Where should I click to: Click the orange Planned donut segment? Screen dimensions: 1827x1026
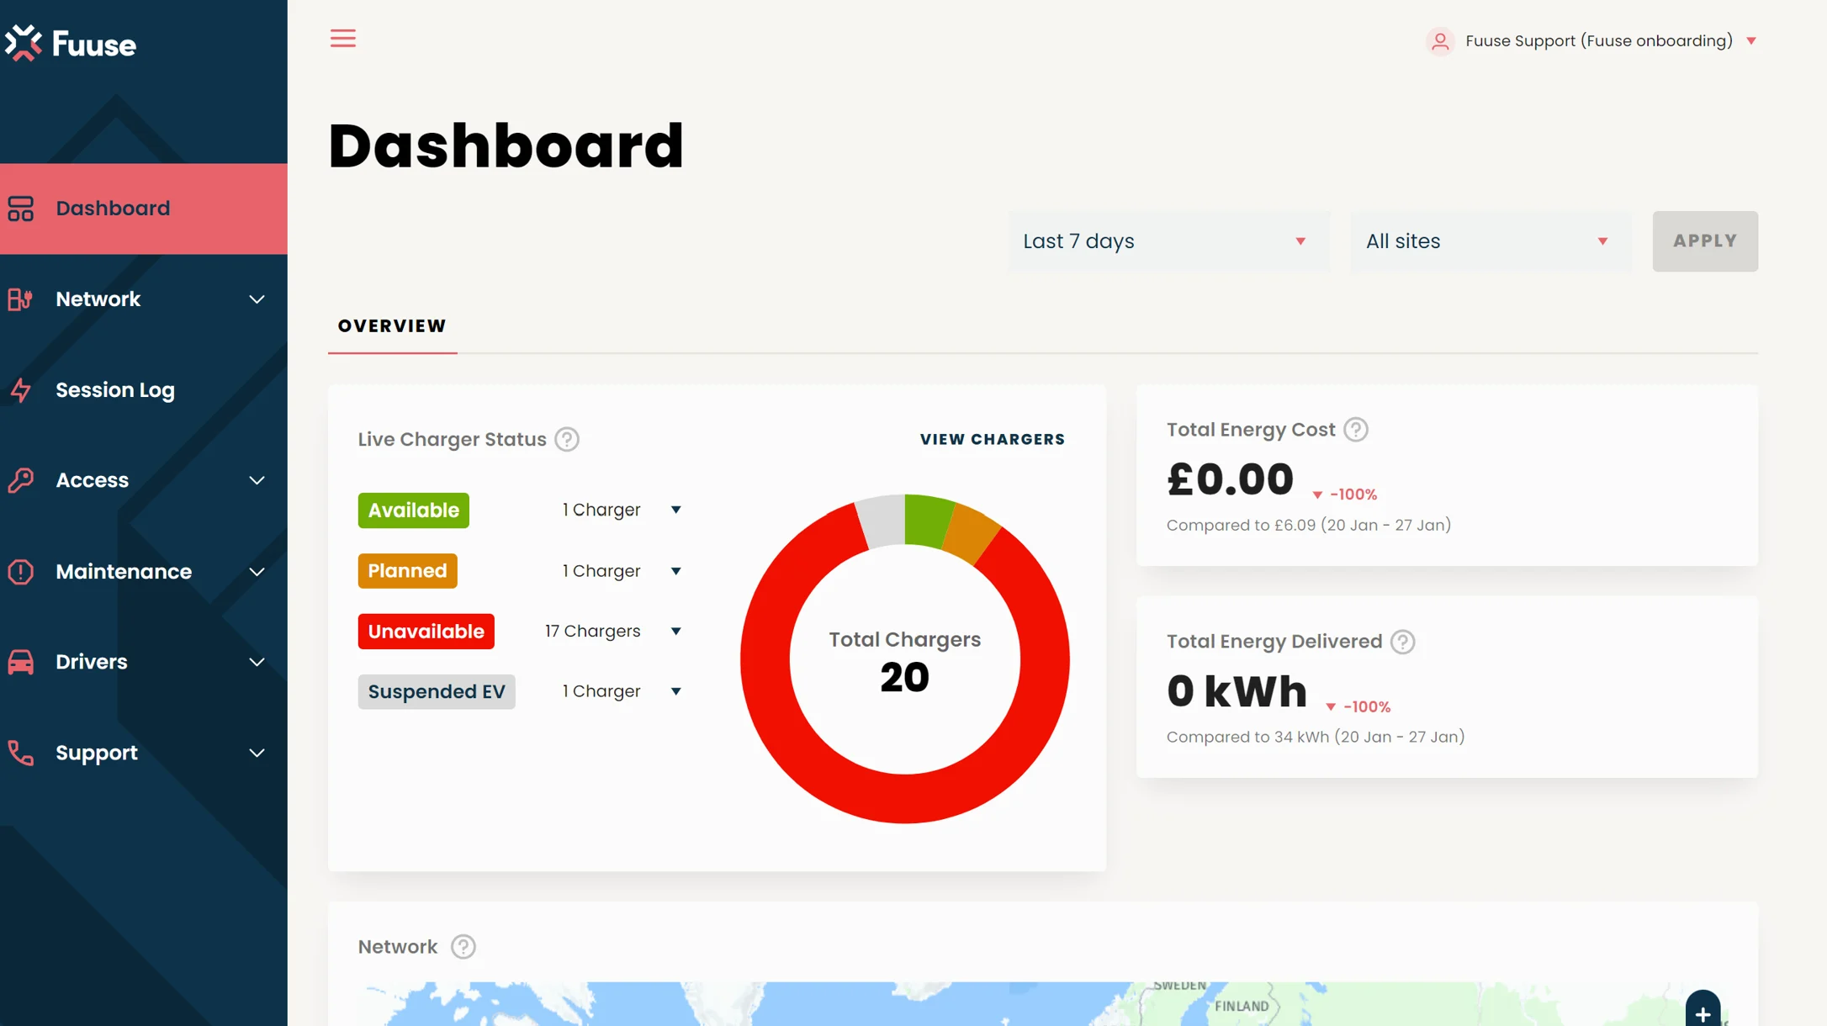[972, 536]
